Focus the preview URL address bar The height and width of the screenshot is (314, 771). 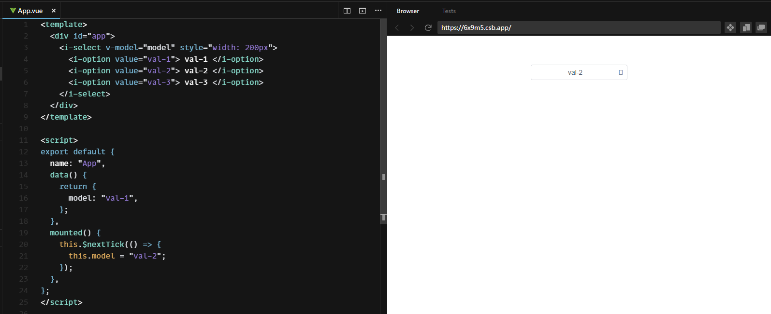579,27
